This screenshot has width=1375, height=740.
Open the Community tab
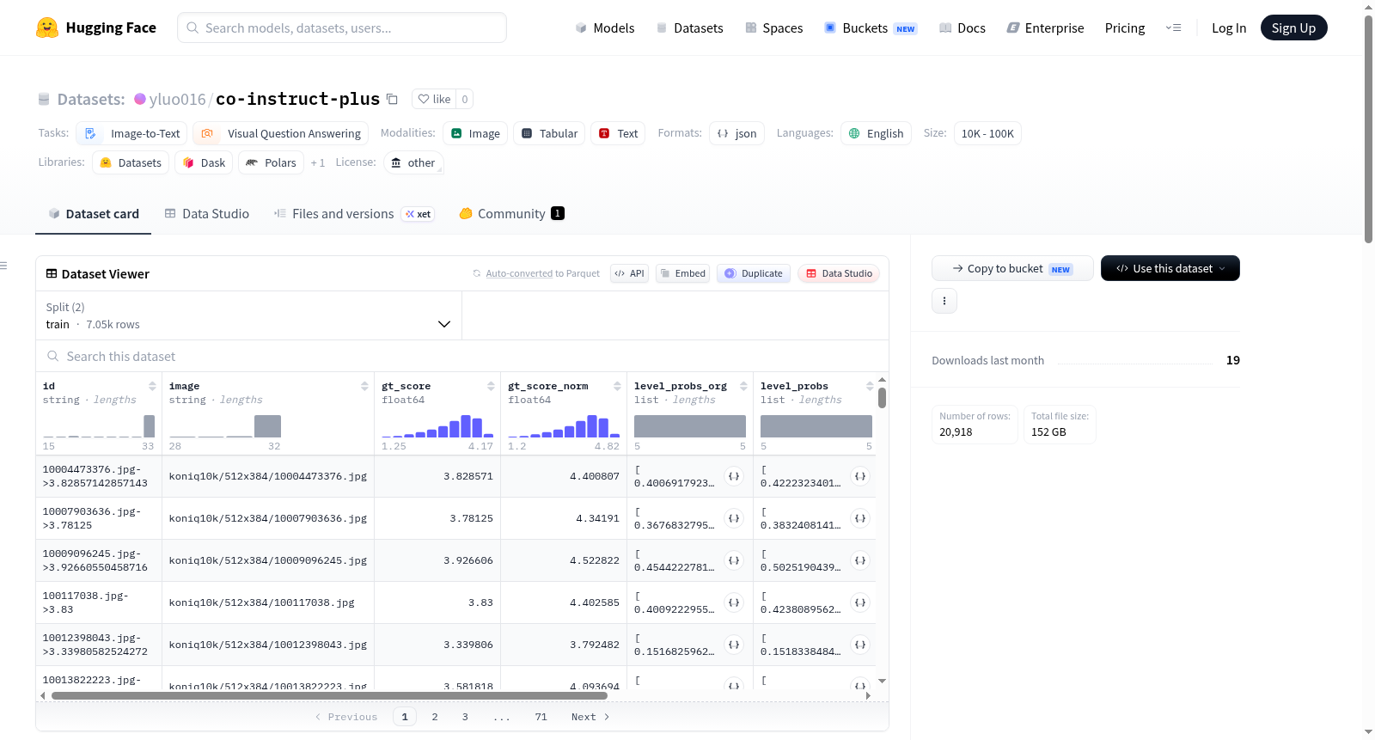[512, 214]
